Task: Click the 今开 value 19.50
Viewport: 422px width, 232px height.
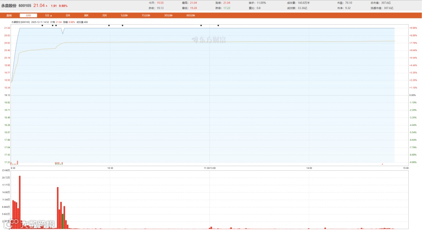Action: (160, 3)
